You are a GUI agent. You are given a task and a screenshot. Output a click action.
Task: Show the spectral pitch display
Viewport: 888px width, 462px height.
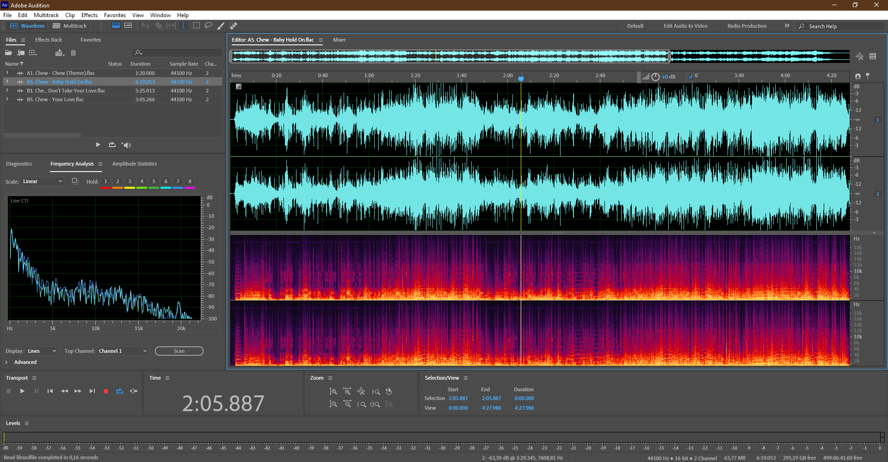tap(128, 25)
